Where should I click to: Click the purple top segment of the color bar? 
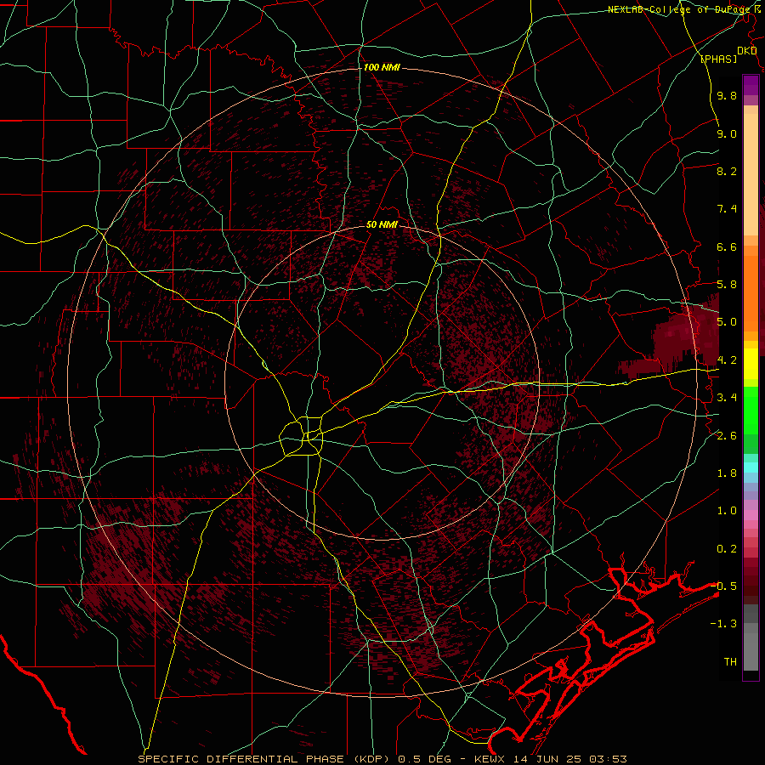point(751,85)
